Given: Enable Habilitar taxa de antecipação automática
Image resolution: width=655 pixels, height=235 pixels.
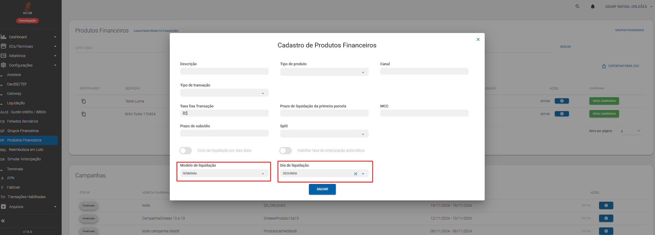Looking at the screenshot, I should pos(285,151).
